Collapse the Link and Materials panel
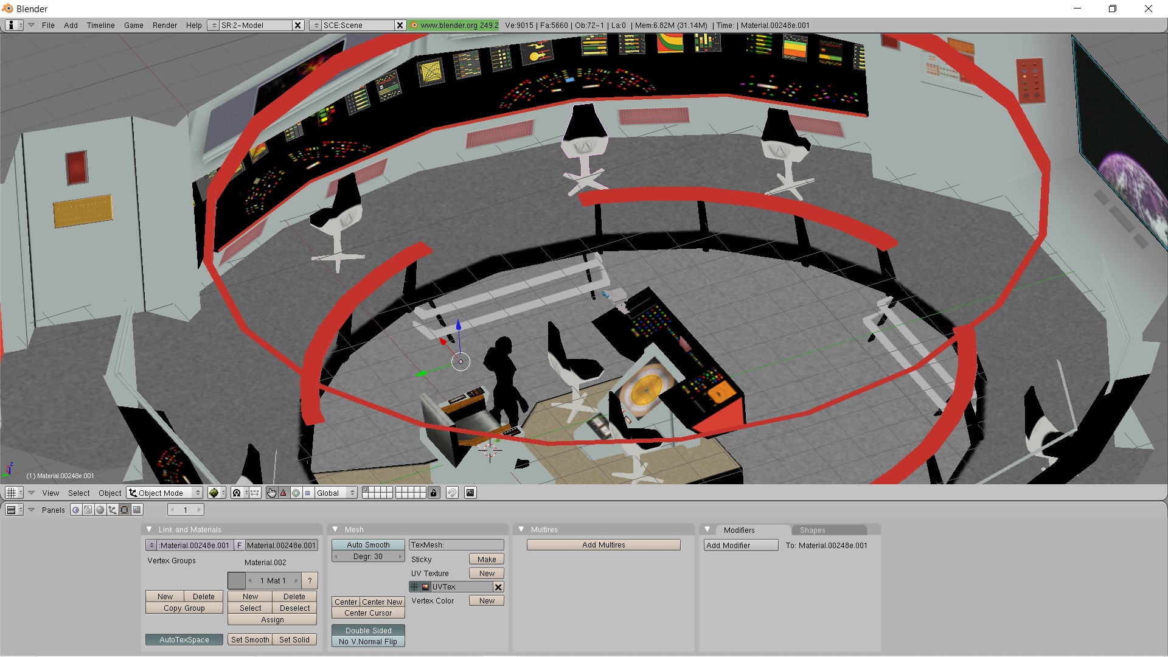Screen dimensions: 1168x657 pos(149,529)
